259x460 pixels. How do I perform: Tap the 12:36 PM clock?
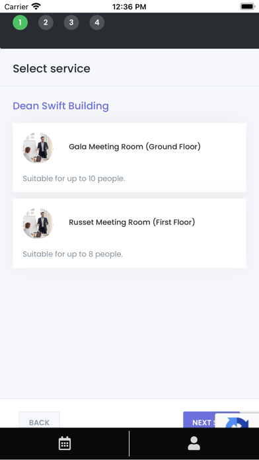pos(129,7)
